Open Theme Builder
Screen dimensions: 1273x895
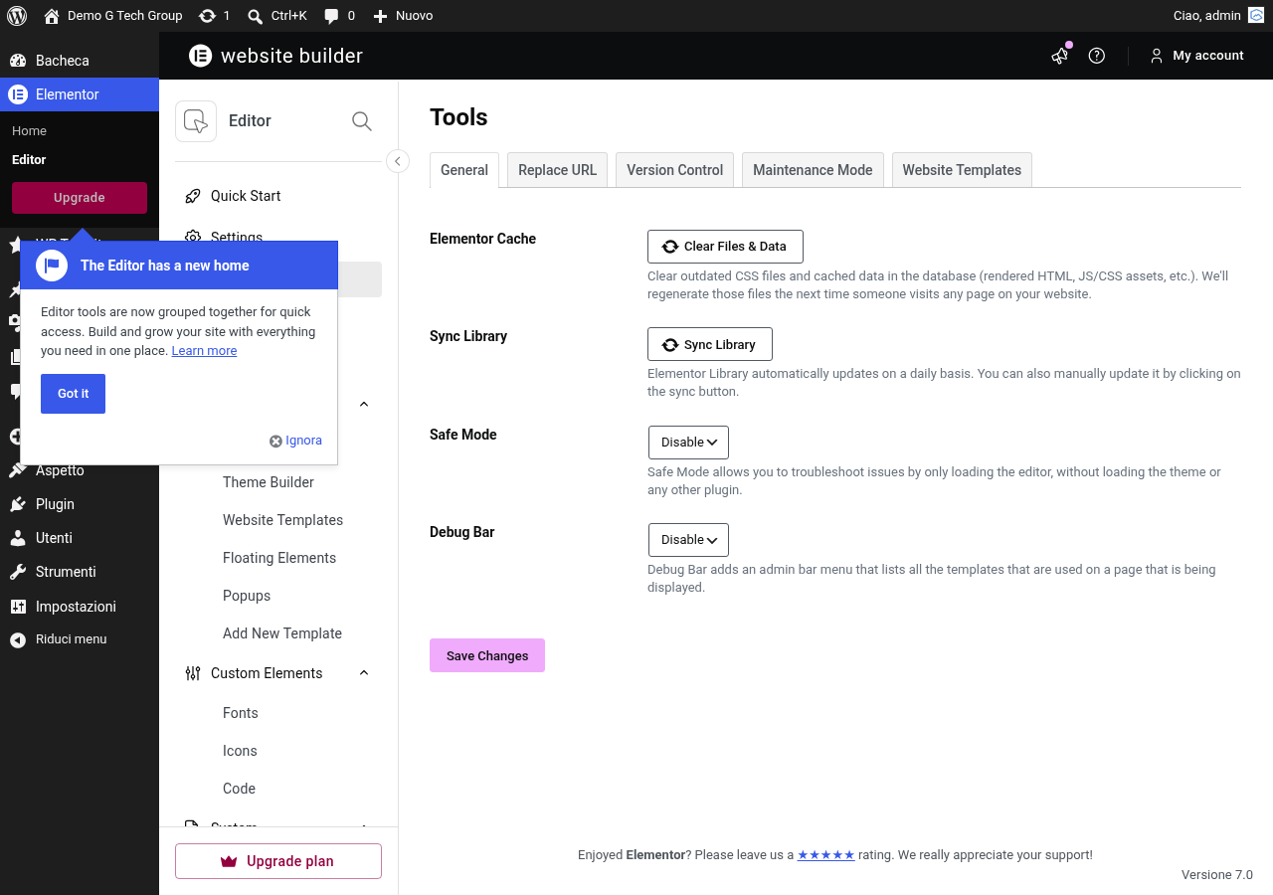tap(269, 482)
